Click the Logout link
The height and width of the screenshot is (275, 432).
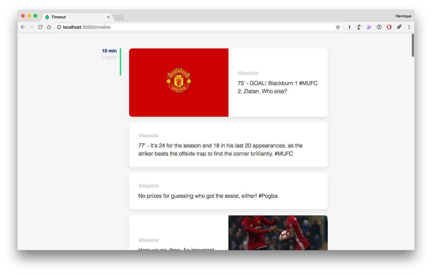pyautogui.click(x=109, y=57)
